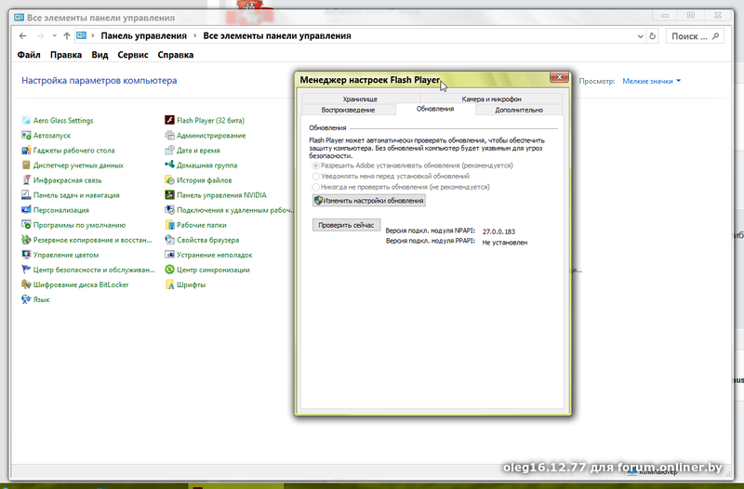Expand chevron after Панель управления breadcrumb

click(x=194, y=36)
